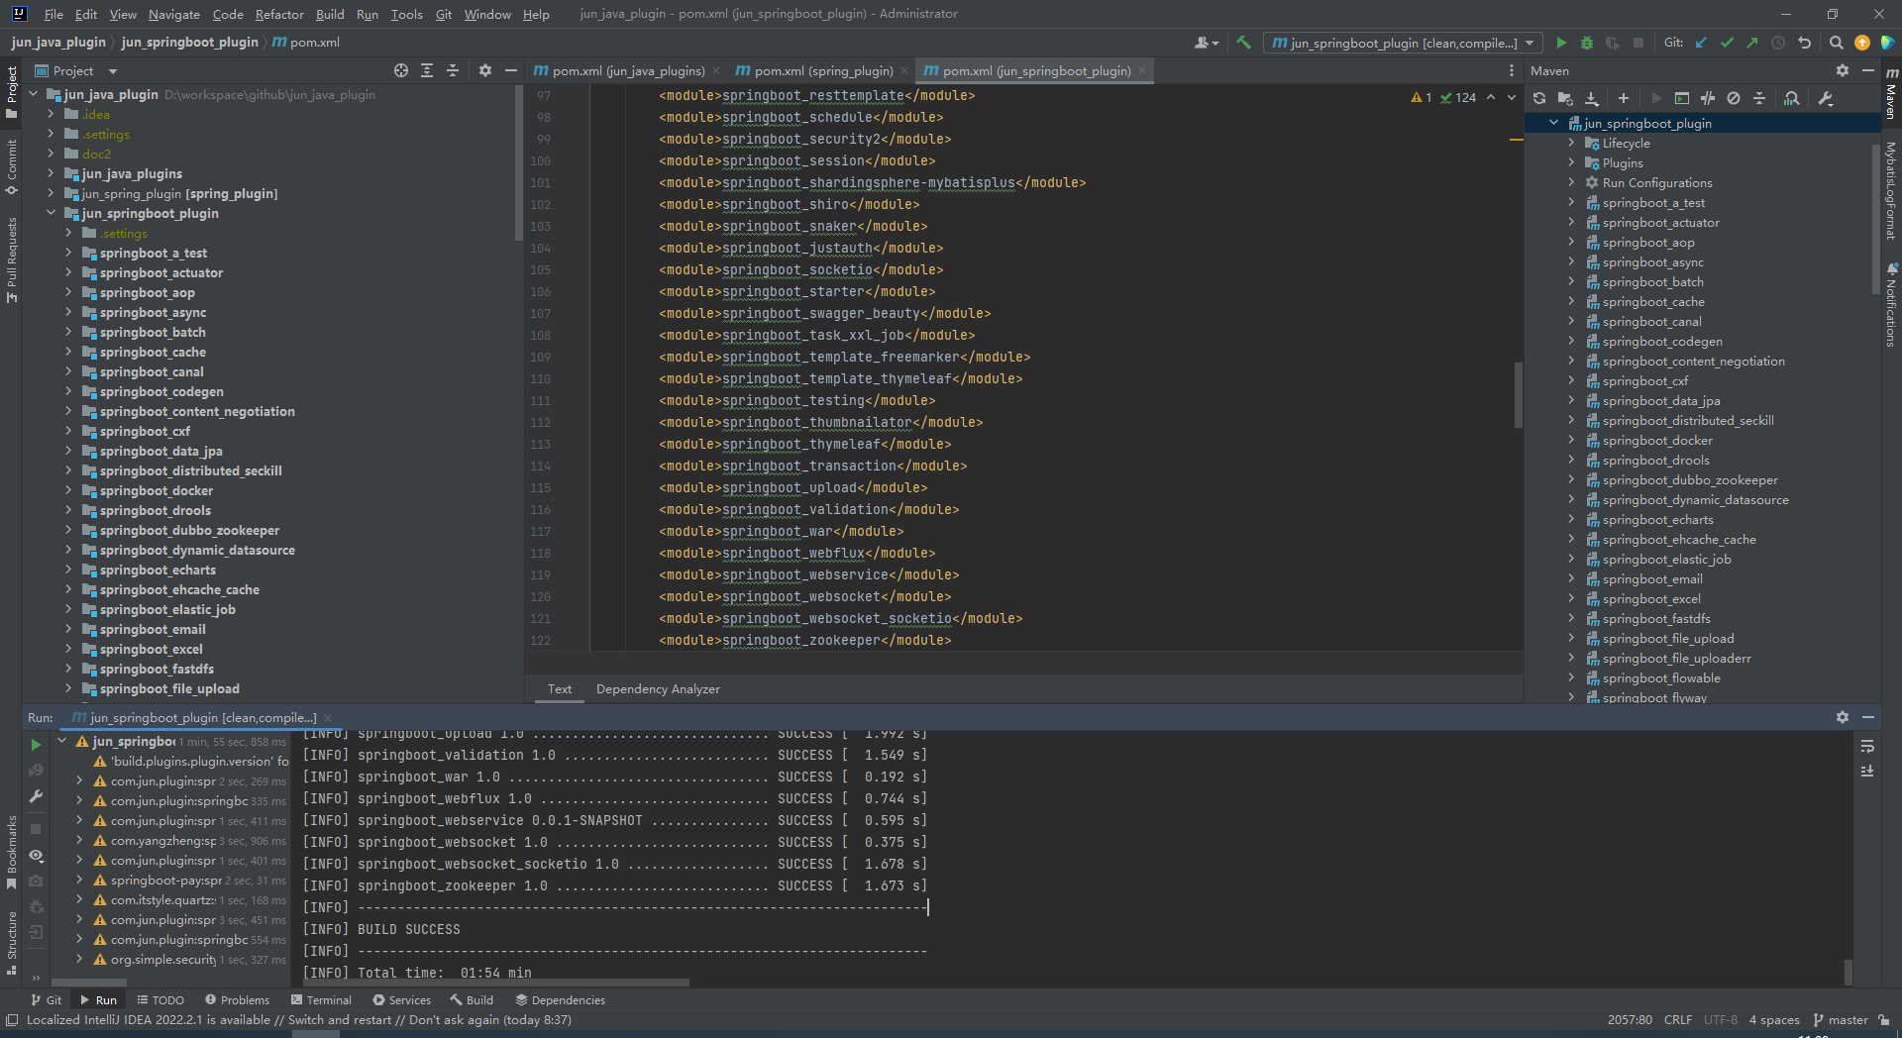Open the TODO tool window

161,1000
